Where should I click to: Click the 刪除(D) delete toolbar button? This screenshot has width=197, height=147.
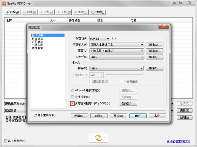tap(29, 12)
